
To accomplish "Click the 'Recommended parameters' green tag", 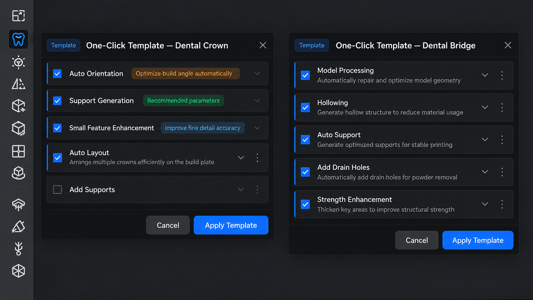I will 183,101.
